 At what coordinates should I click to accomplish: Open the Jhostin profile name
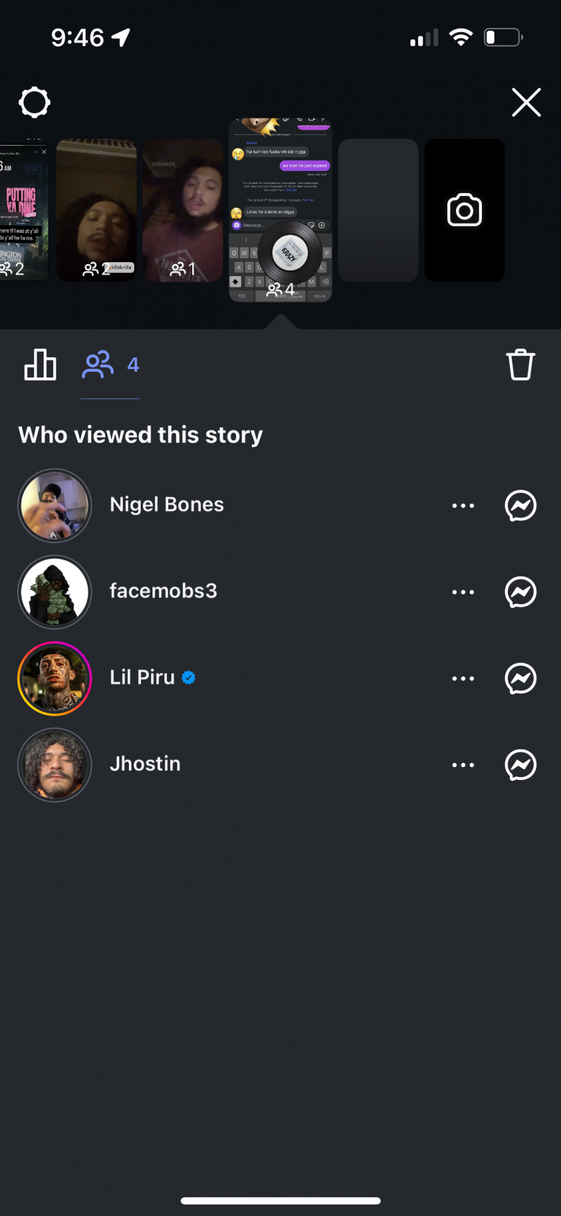pos(145,764)
